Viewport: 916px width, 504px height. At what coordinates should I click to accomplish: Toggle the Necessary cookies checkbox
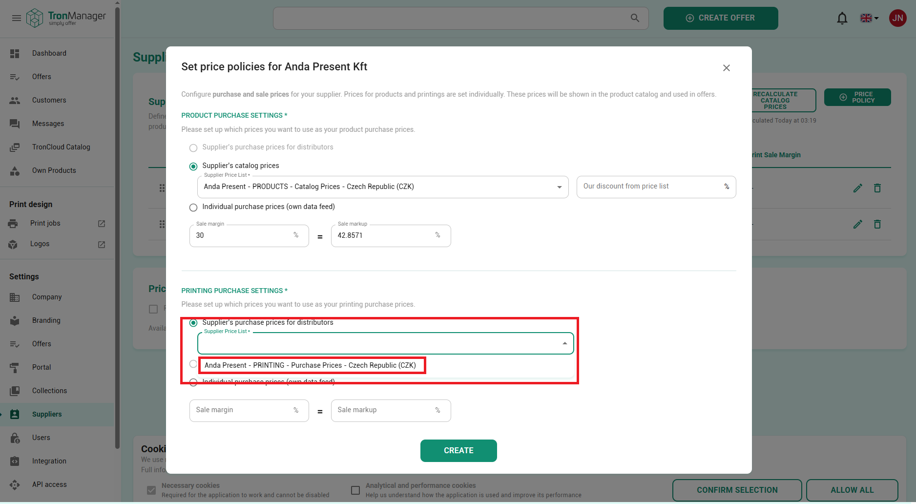point(151,490)
